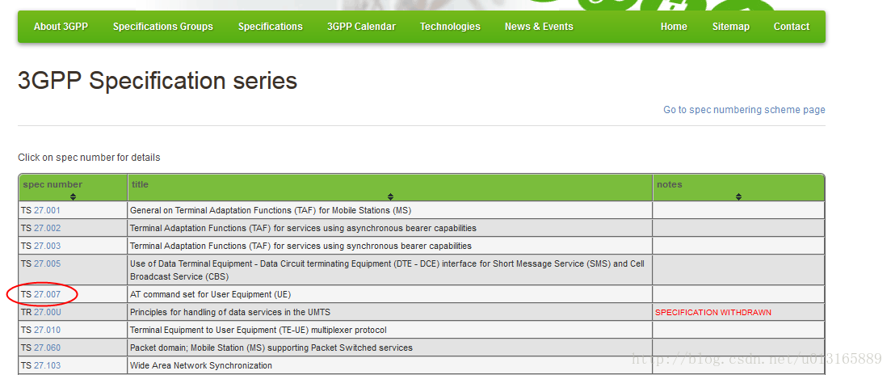Click the 'notes' column header
This screenshot has height=375, width=891.
coord(738,187)
